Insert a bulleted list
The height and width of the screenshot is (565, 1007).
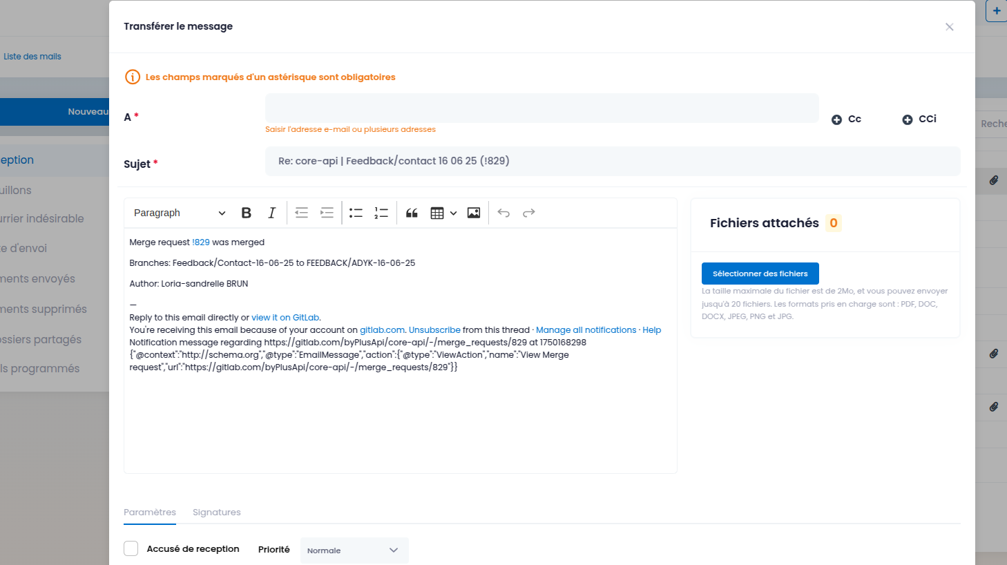[356, 213]
